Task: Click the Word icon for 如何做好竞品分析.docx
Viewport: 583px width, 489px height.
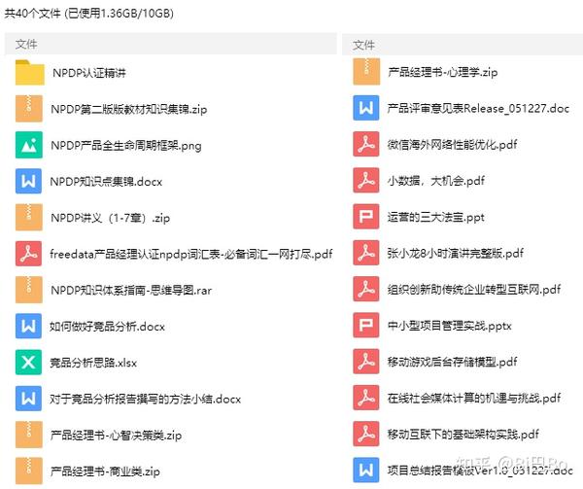Action: tap(28, 326)
